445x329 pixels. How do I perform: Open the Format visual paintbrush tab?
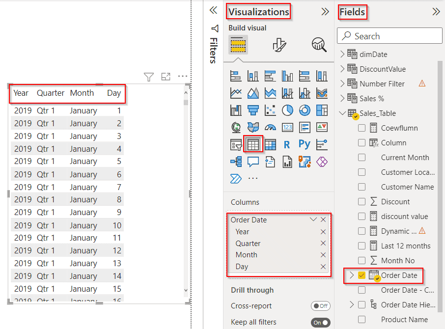pos(279,45)
